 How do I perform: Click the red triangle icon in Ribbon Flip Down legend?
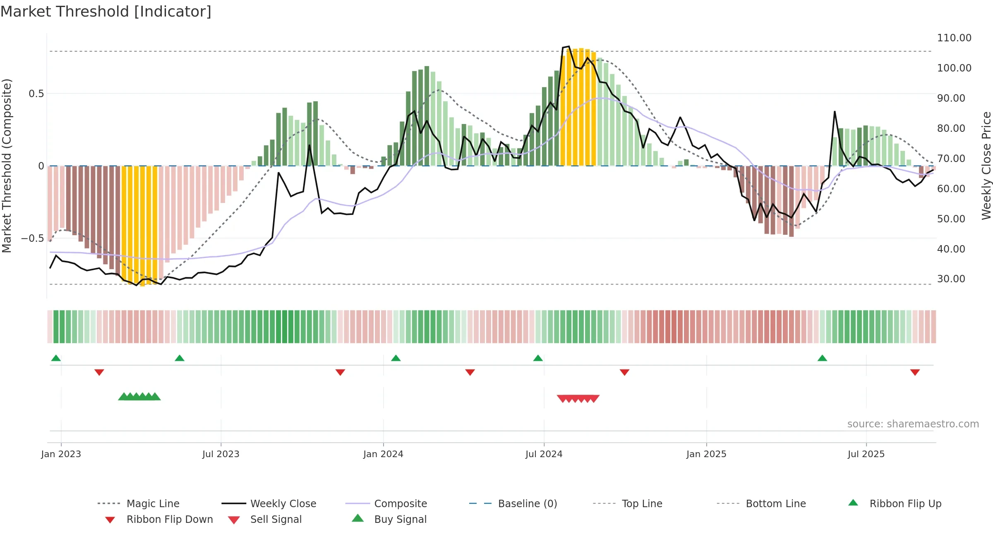click(110, 520)
